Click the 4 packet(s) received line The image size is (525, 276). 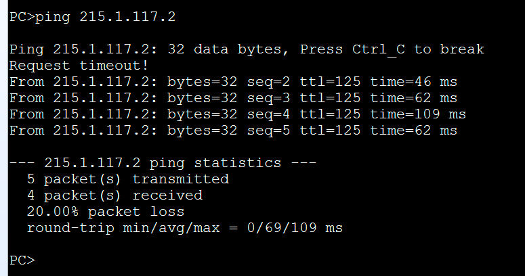114,195
